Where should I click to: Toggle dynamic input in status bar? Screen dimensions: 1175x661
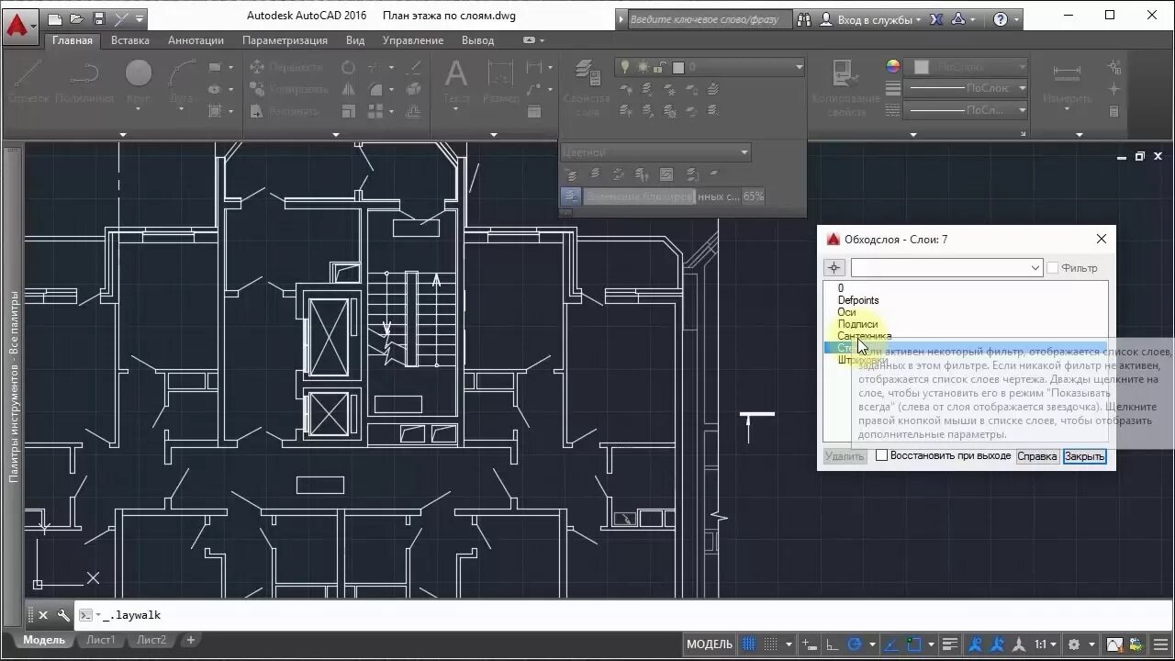808,644
